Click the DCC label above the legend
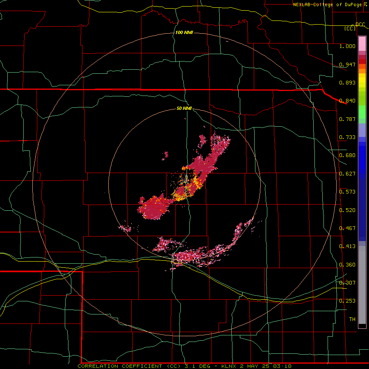Image resolution: width=369 pixels, height=369 pixels. pyautogui.click(x=360, y=25)
